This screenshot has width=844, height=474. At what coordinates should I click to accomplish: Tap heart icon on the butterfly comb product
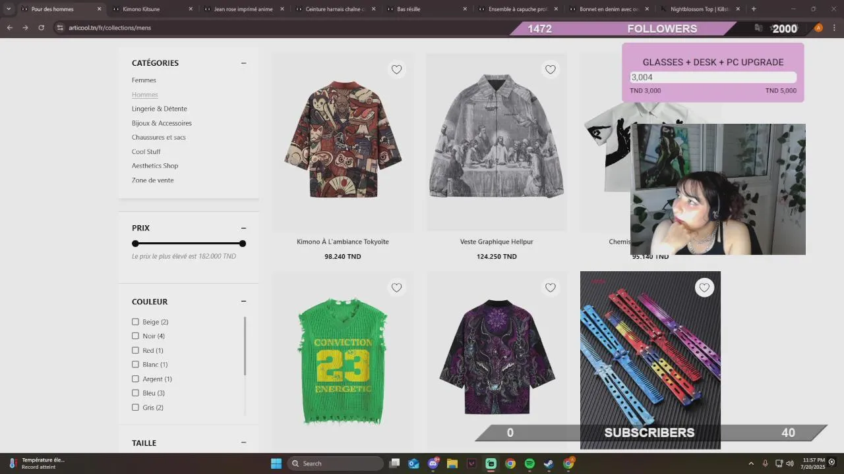click(704, 288)
